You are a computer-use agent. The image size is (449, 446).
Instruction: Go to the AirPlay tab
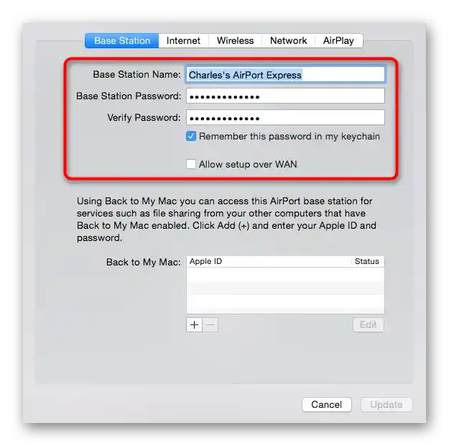click(x=339, y=40)
